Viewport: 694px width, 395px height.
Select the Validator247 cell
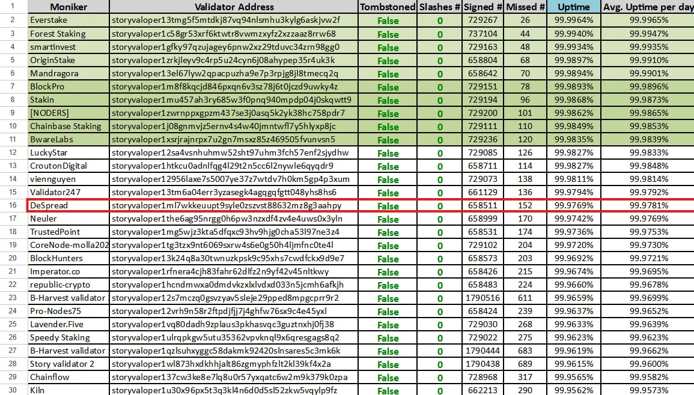(x=68, y=193)
